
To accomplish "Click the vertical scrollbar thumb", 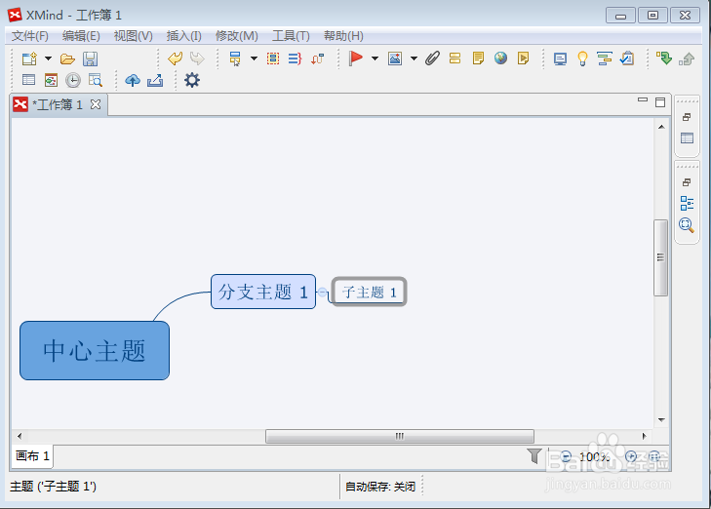I will pyautogui.click(x=660, y=257).
